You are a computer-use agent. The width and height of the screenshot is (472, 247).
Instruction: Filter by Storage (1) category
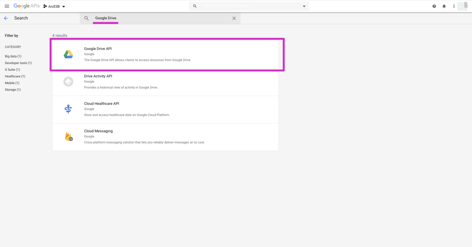coord(13,90)
